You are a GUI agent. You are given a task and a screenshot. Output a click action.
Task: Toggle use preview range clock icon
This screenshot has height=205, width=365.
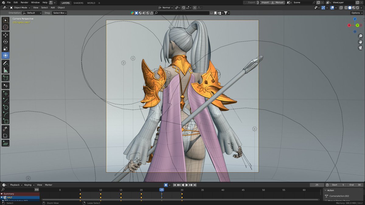click(x=327, y=185)
